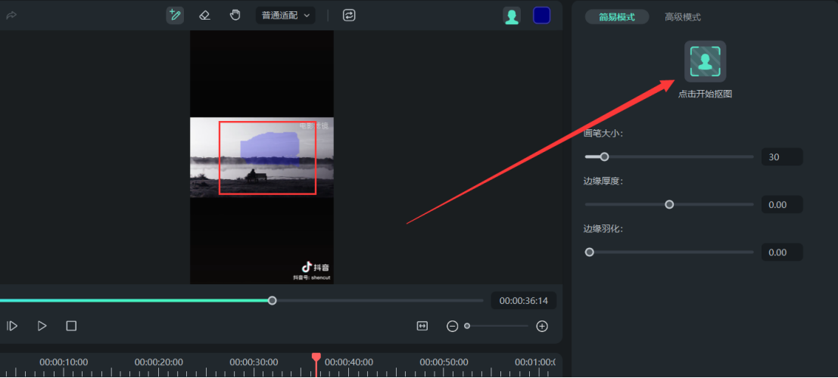Click the 边缘厚度 slider handle
838x378 pixels.
pos(669,204)
